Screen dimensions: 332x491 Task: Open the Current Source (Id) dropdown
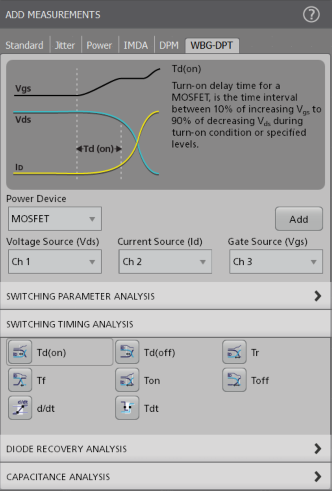(165, 262)
